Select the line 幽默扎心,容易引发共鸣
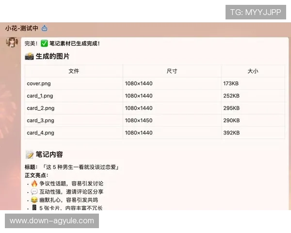The image size is (291, 233). [x=69, y=200]
